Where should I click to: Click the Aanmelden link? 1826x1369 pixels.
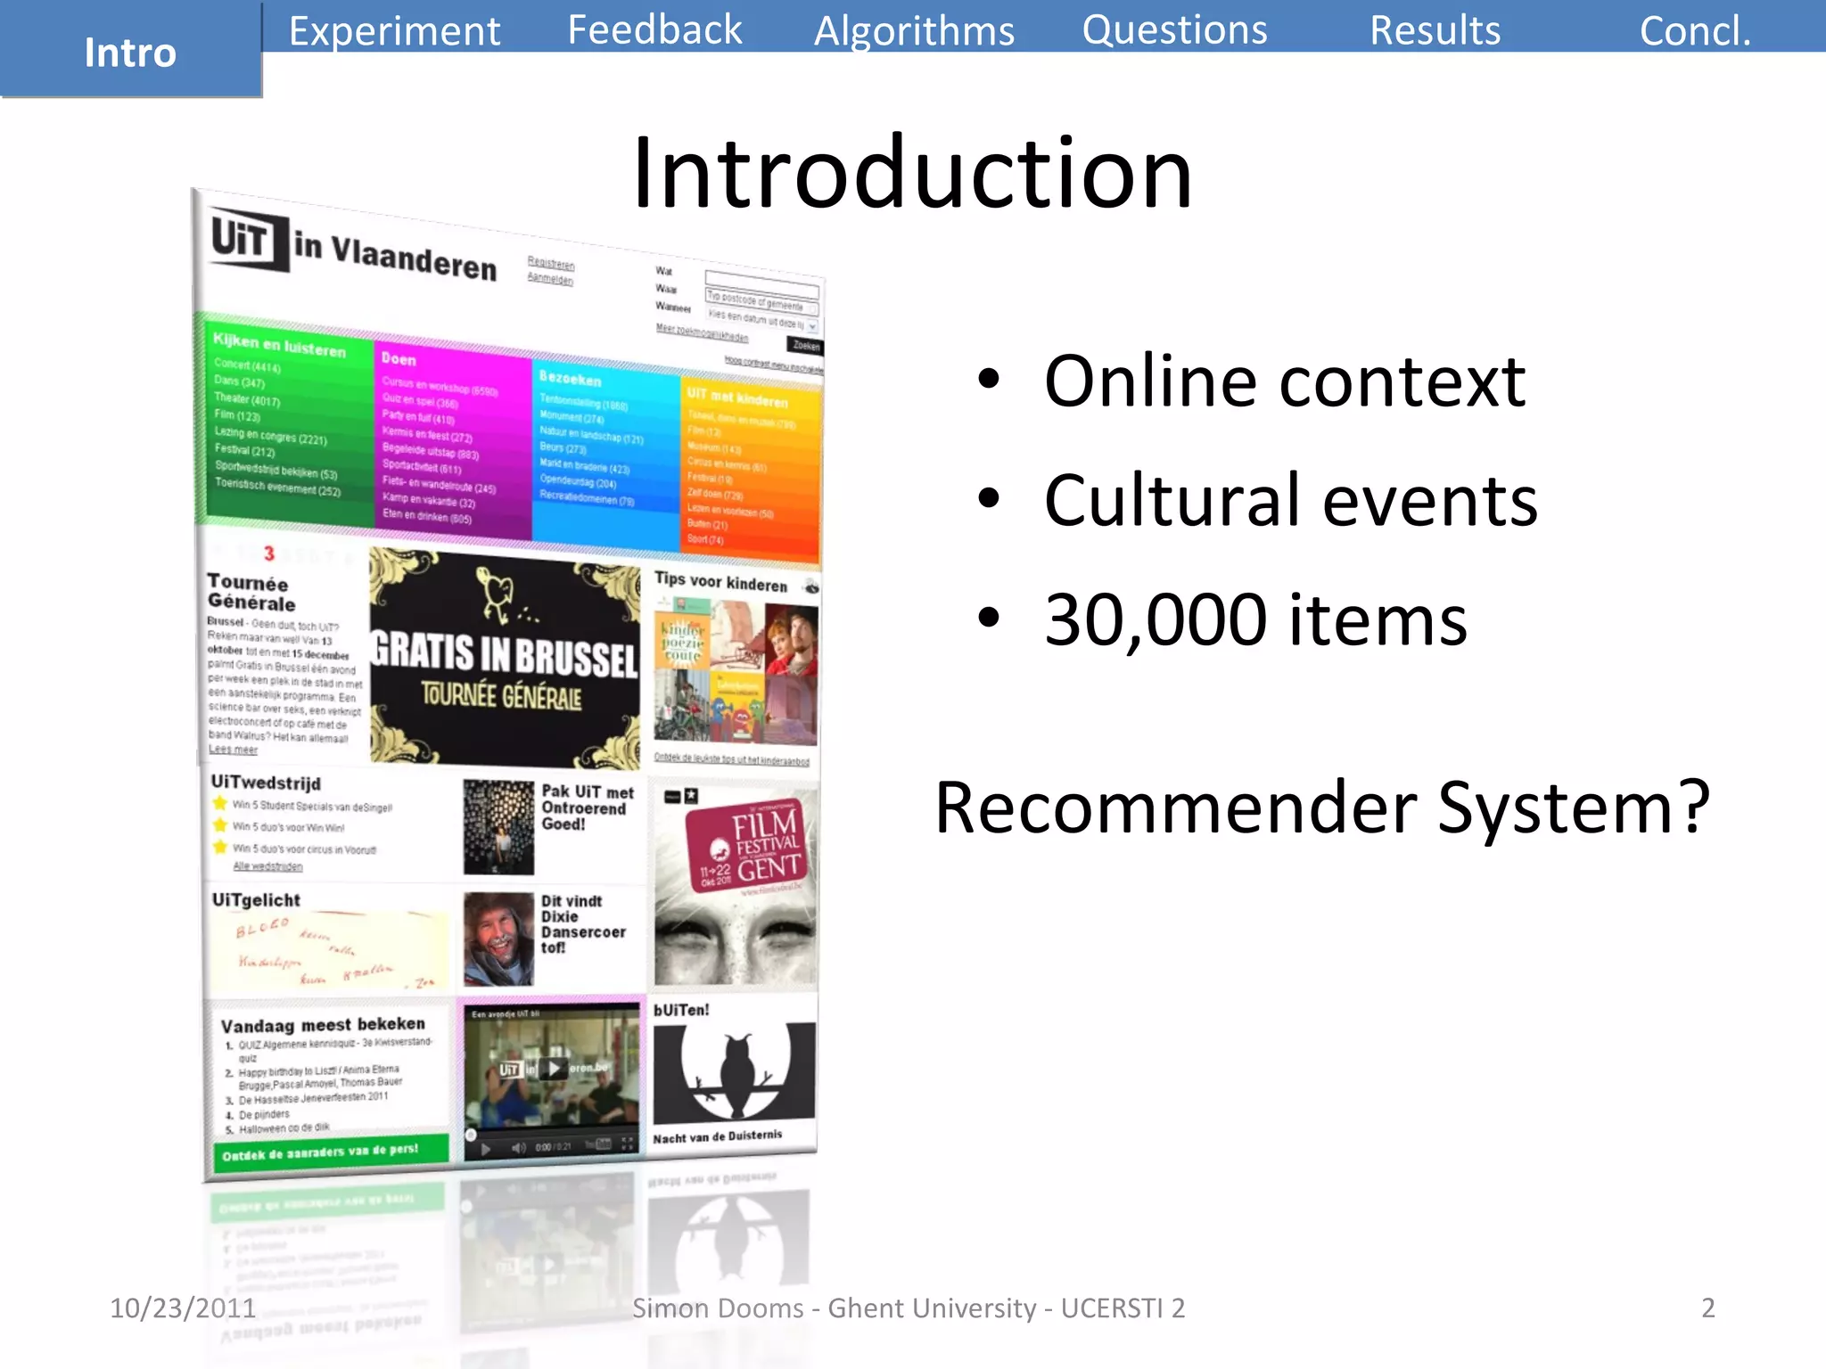click(x=549, y=279)
